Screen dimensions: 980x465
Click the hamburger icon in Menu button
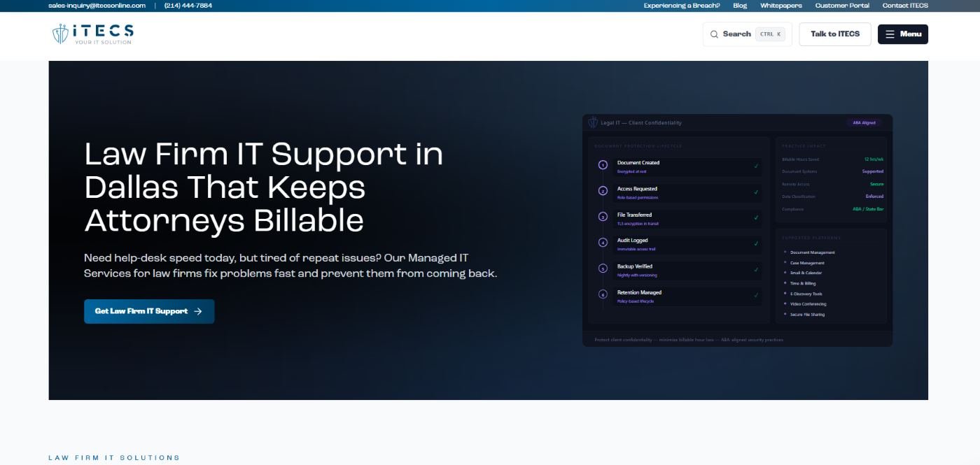(x=890, y=34)
